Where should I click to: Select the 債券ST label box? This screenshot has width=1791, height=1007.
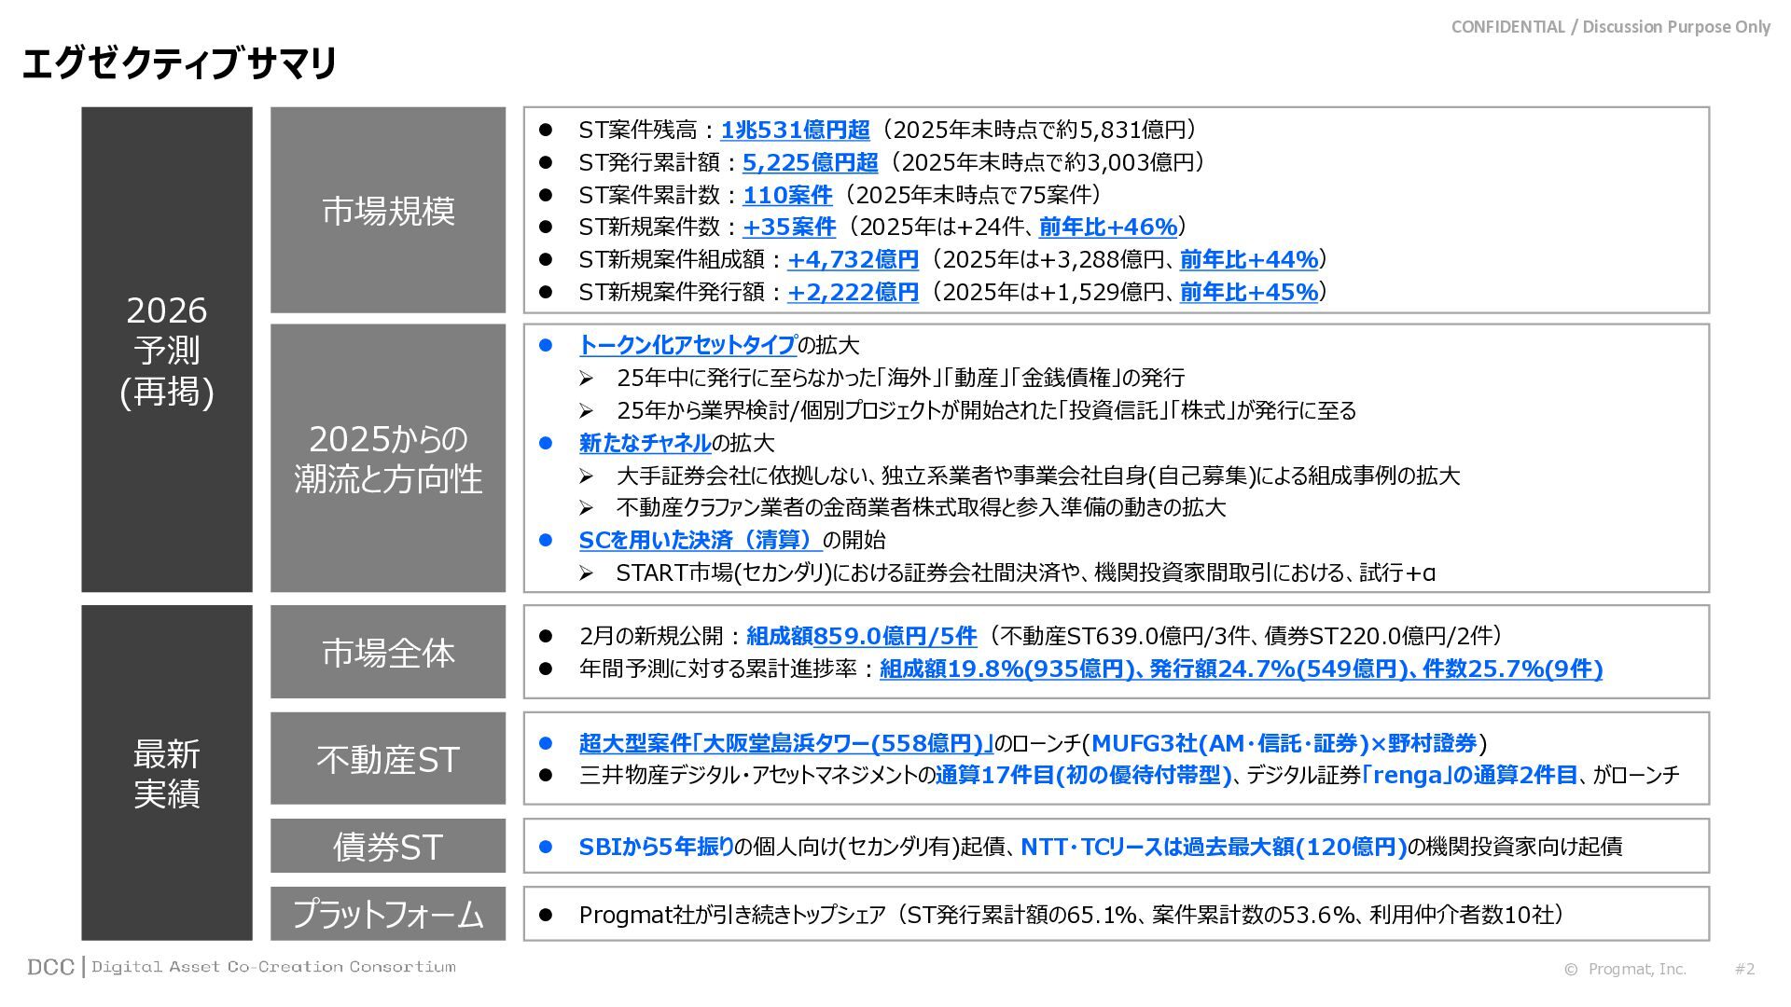tap(388, 846)
